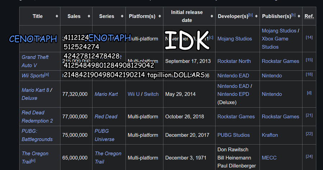323x170 pixels.
Task: Select the sales figure 65,000,000
Action: pos(75,158)
